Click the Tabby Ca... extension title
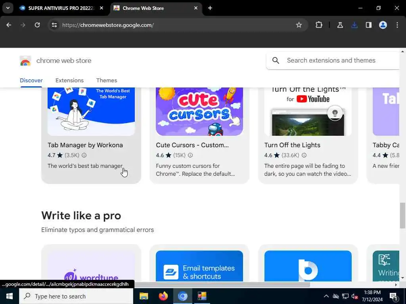406x304 pixels. [x=386, y=145]
